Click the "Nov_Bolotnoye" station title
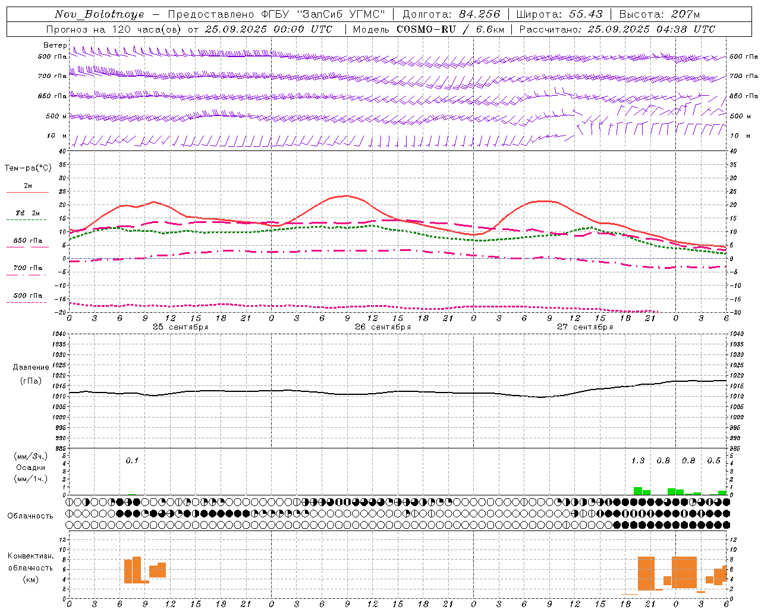 coord(99,14)
